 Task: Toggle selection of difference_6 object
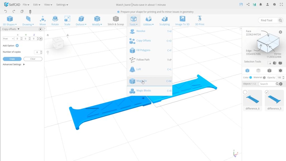(245, 92)
